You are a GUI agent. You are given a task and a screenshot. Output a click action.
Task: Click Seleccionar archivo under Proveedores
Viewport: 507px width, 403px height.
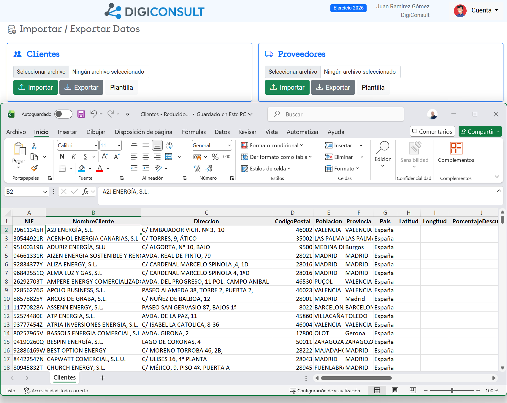[x=293, y=72]
